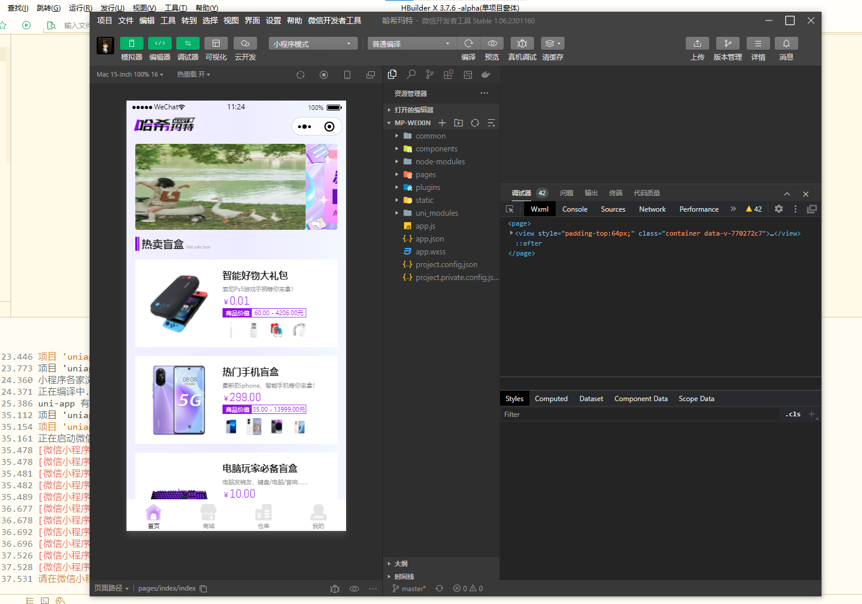This screenshot has height=604, width=862.
Task: Detach the simulator into separate window
Action: point(371,75)
